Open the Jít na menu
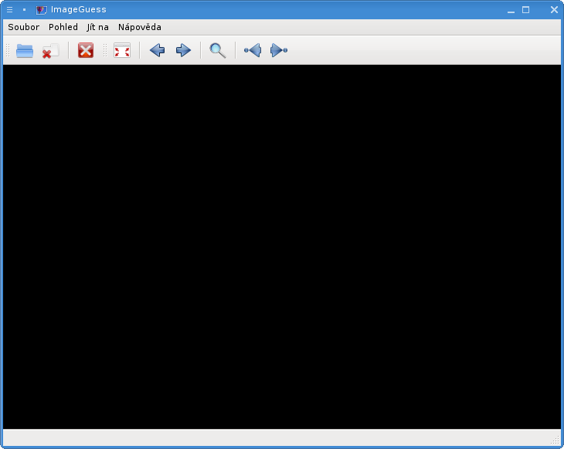Screen dimensions: 564x449 [97, 27]
